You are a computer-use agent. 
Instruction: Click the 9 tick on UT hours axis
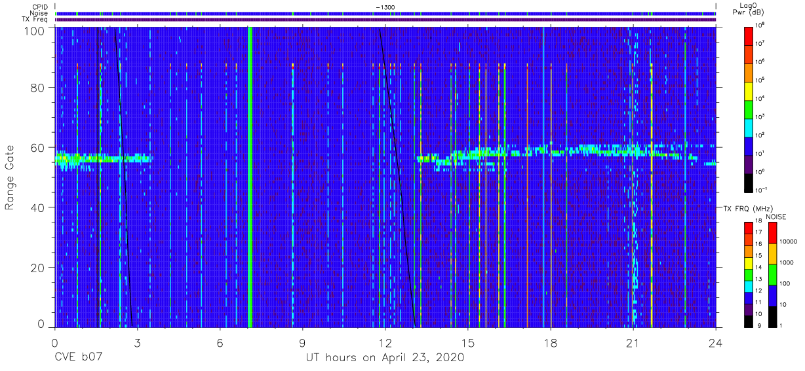tap(302, 343)
